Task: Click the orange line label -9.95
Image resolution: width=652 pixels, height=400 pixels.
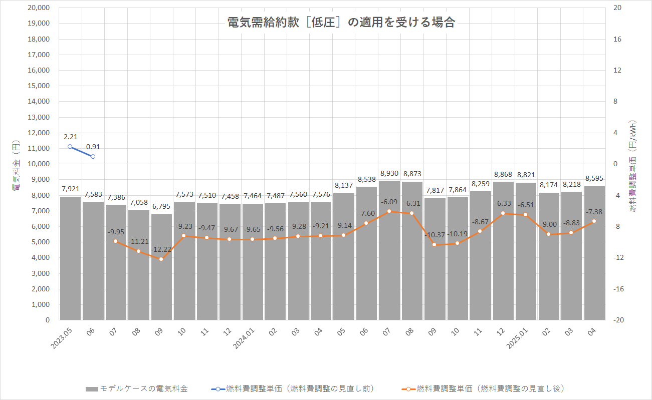Action: pos(116,232)
